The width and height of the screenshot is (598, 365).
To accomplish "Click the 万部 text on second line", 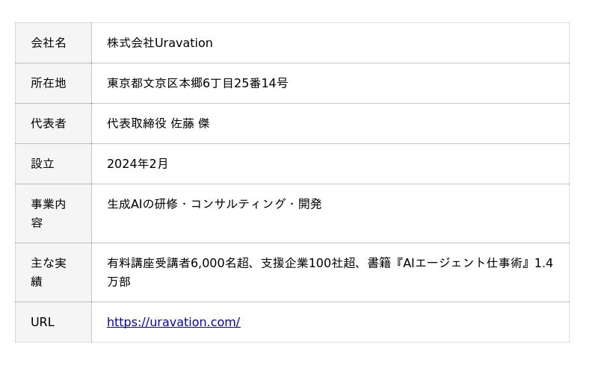I will coord(119,282).
